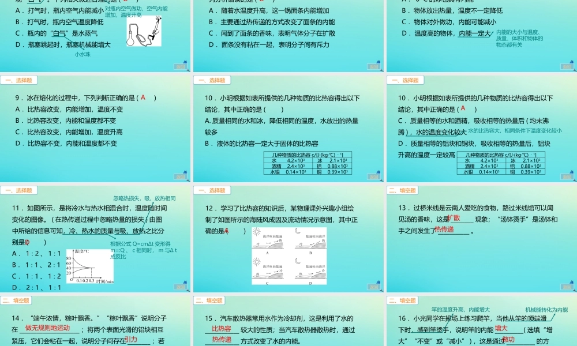Click the annotation 小水珠 under the flask slide
Viewport: 577px width, 346px height.
[83, 54]
